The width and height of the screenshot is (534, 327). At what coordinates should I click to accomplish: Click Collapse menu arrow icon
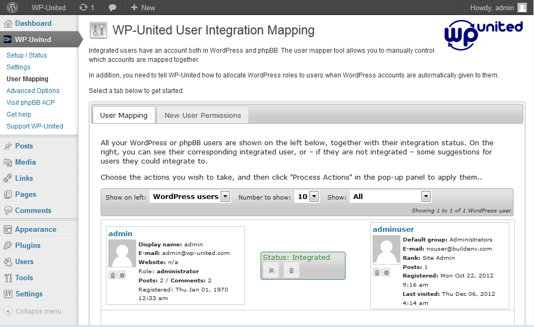[x=8, y=311]
